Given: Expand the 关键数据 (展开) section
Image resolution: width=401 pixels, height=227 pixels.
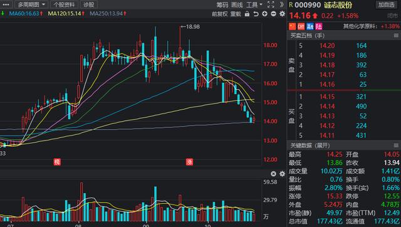Looking at the screenshot, I should click(310, 145).
